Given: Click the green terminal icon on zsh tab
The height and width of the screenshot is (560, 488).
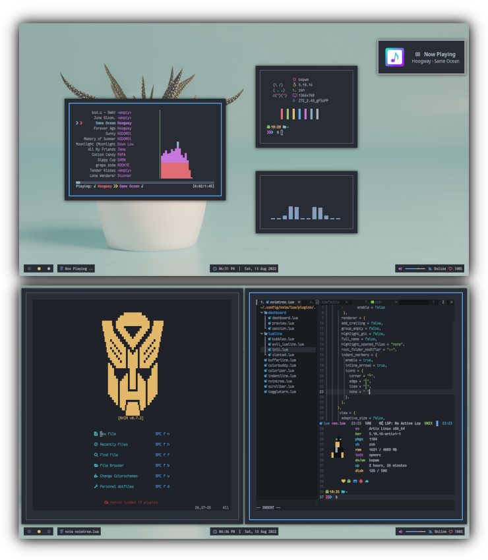Looking at the screenshot, I should (373, 302).
